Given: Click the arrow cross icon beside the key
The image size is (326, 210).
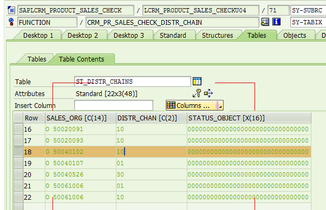Looking at the screenshot, I should (208, 93).
